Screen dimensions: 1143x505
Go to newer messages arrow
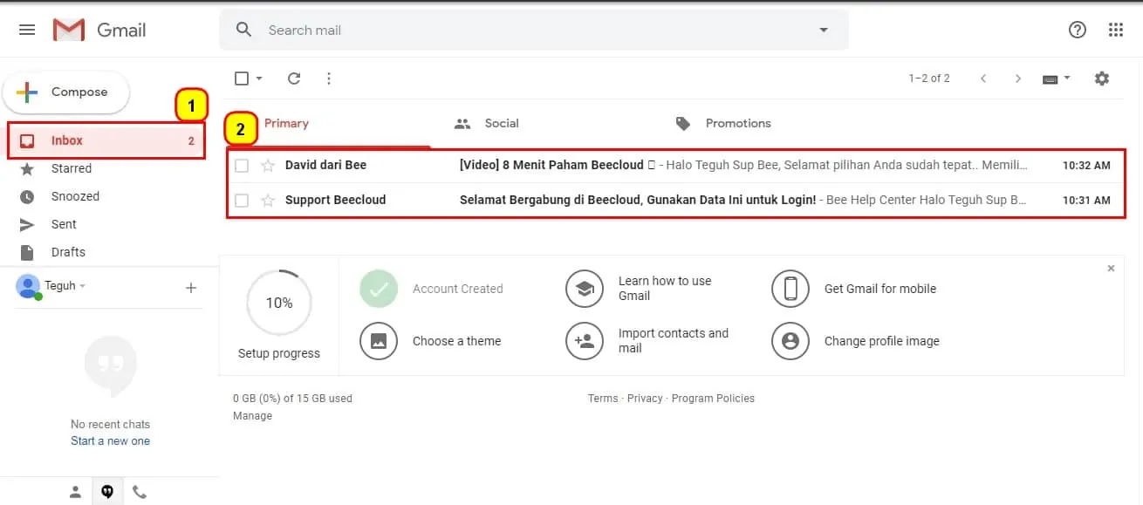[983, 78]
